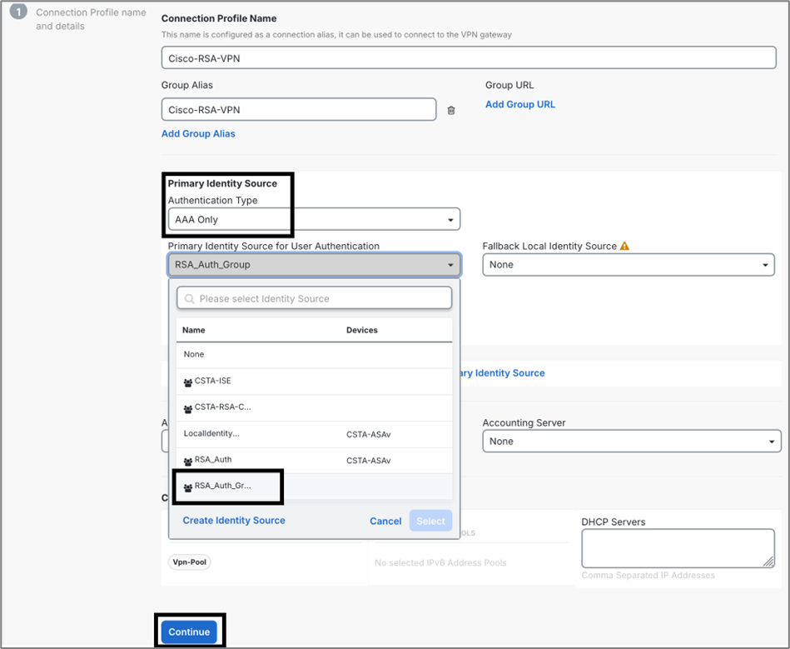Click the warning icon near Fallback Local Identity Source
The width and height of the screenshot is (790, 649).
tap(624, 246)
